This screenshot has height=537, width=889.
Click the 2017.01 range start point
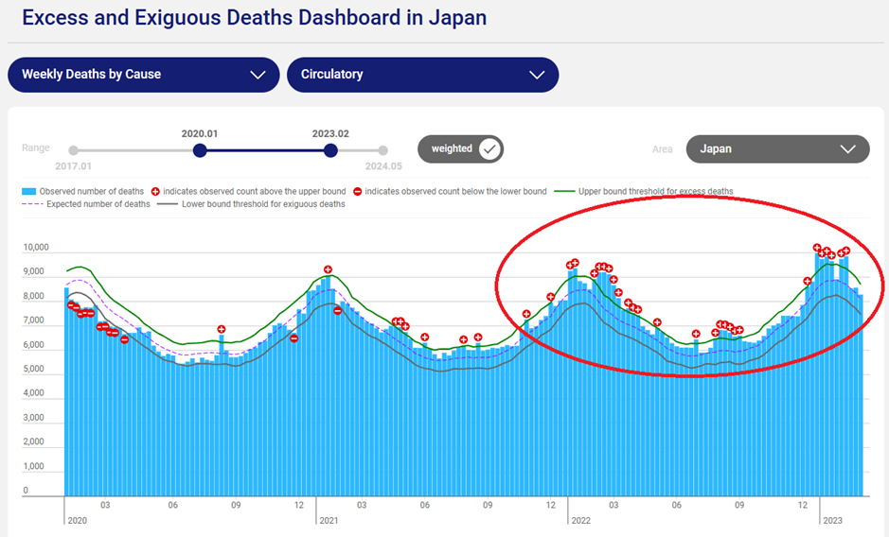click(73, 149)
